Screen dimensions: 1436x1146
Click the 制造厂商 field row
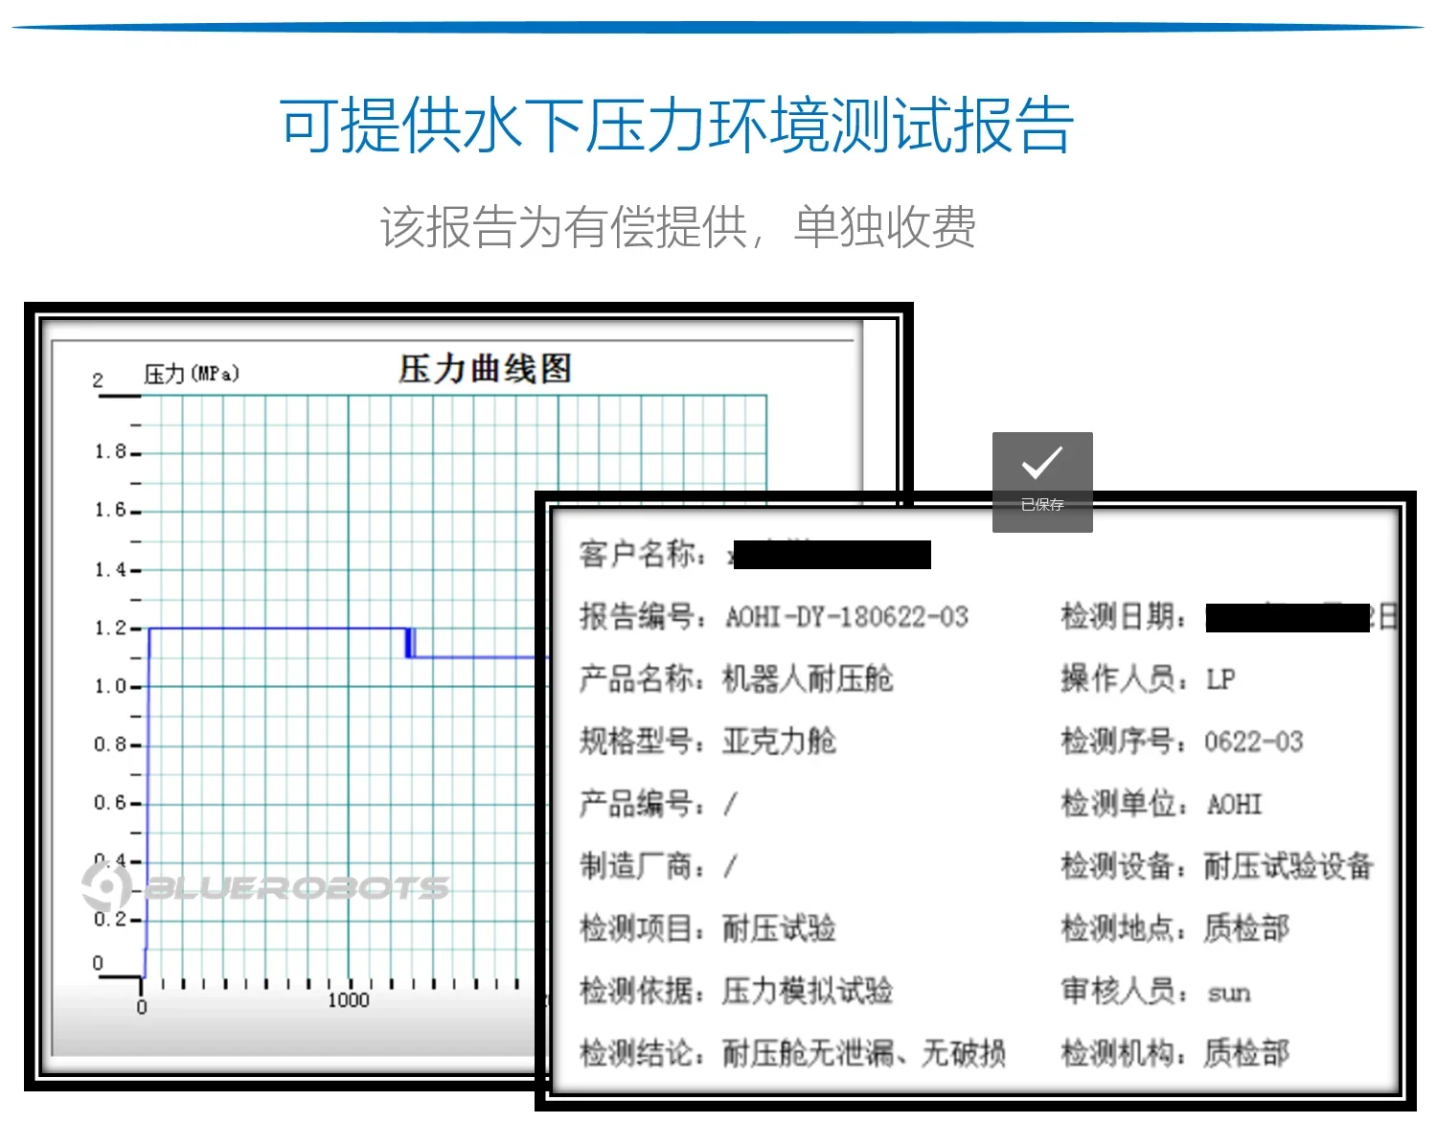[x=658, y=865]
